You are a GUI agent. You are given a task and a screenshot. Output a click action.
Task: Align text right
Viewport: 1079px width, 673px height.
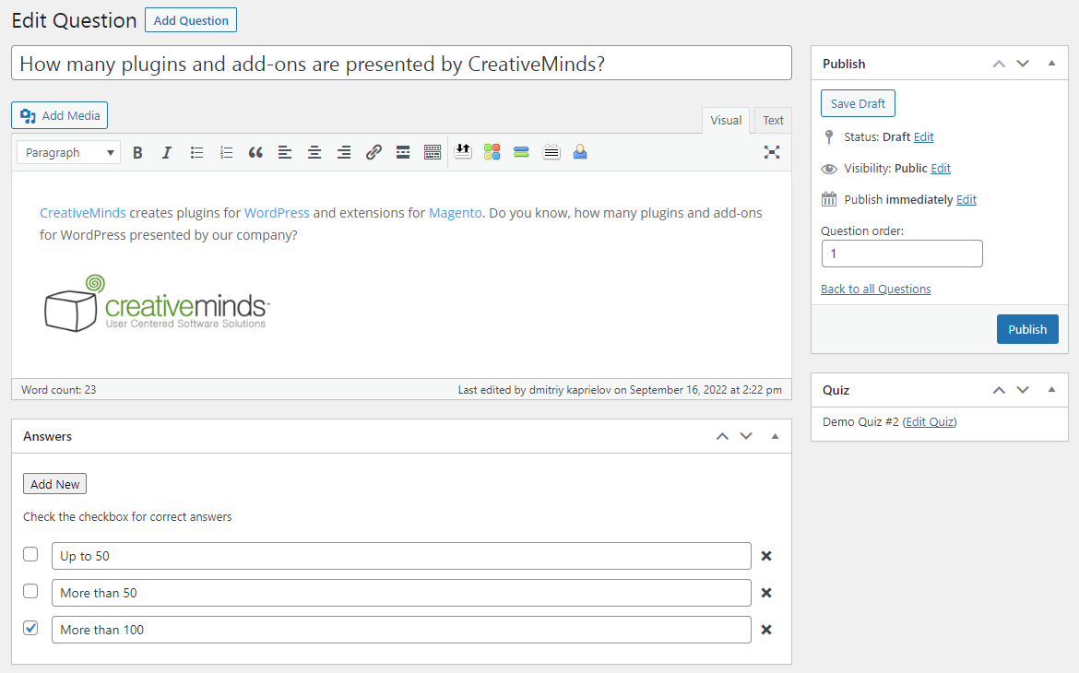(344, 153)
